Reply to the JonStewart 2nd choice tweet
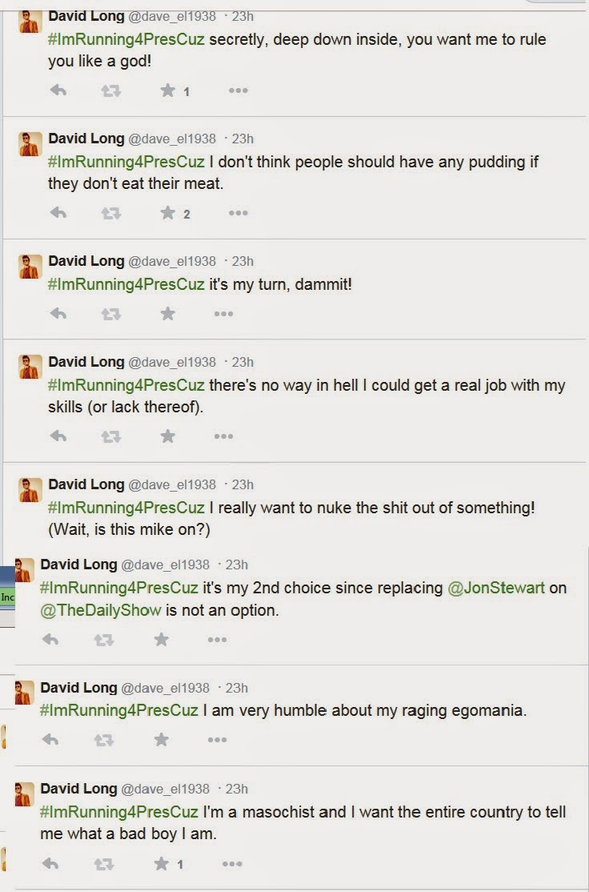This screenshot has width=589, height=892. coord(50,639)
